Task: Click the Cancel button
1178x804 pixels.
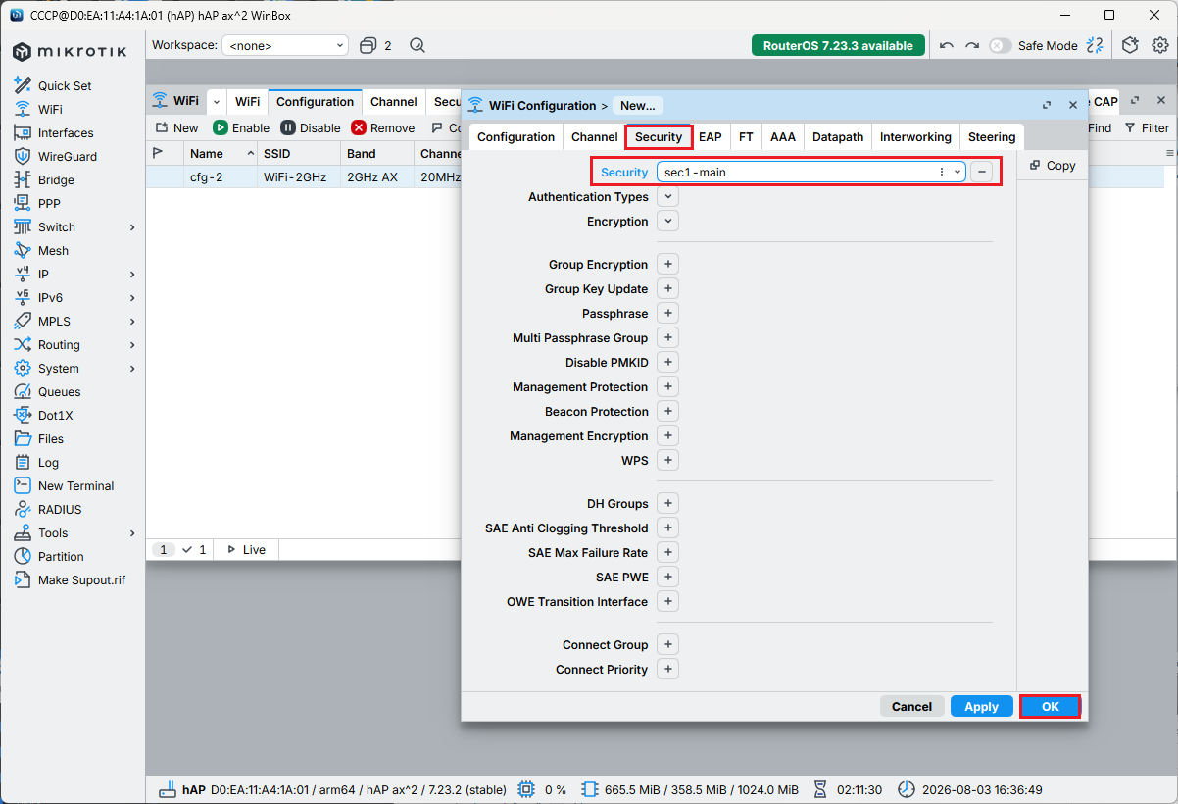Action: pos(911,706)
